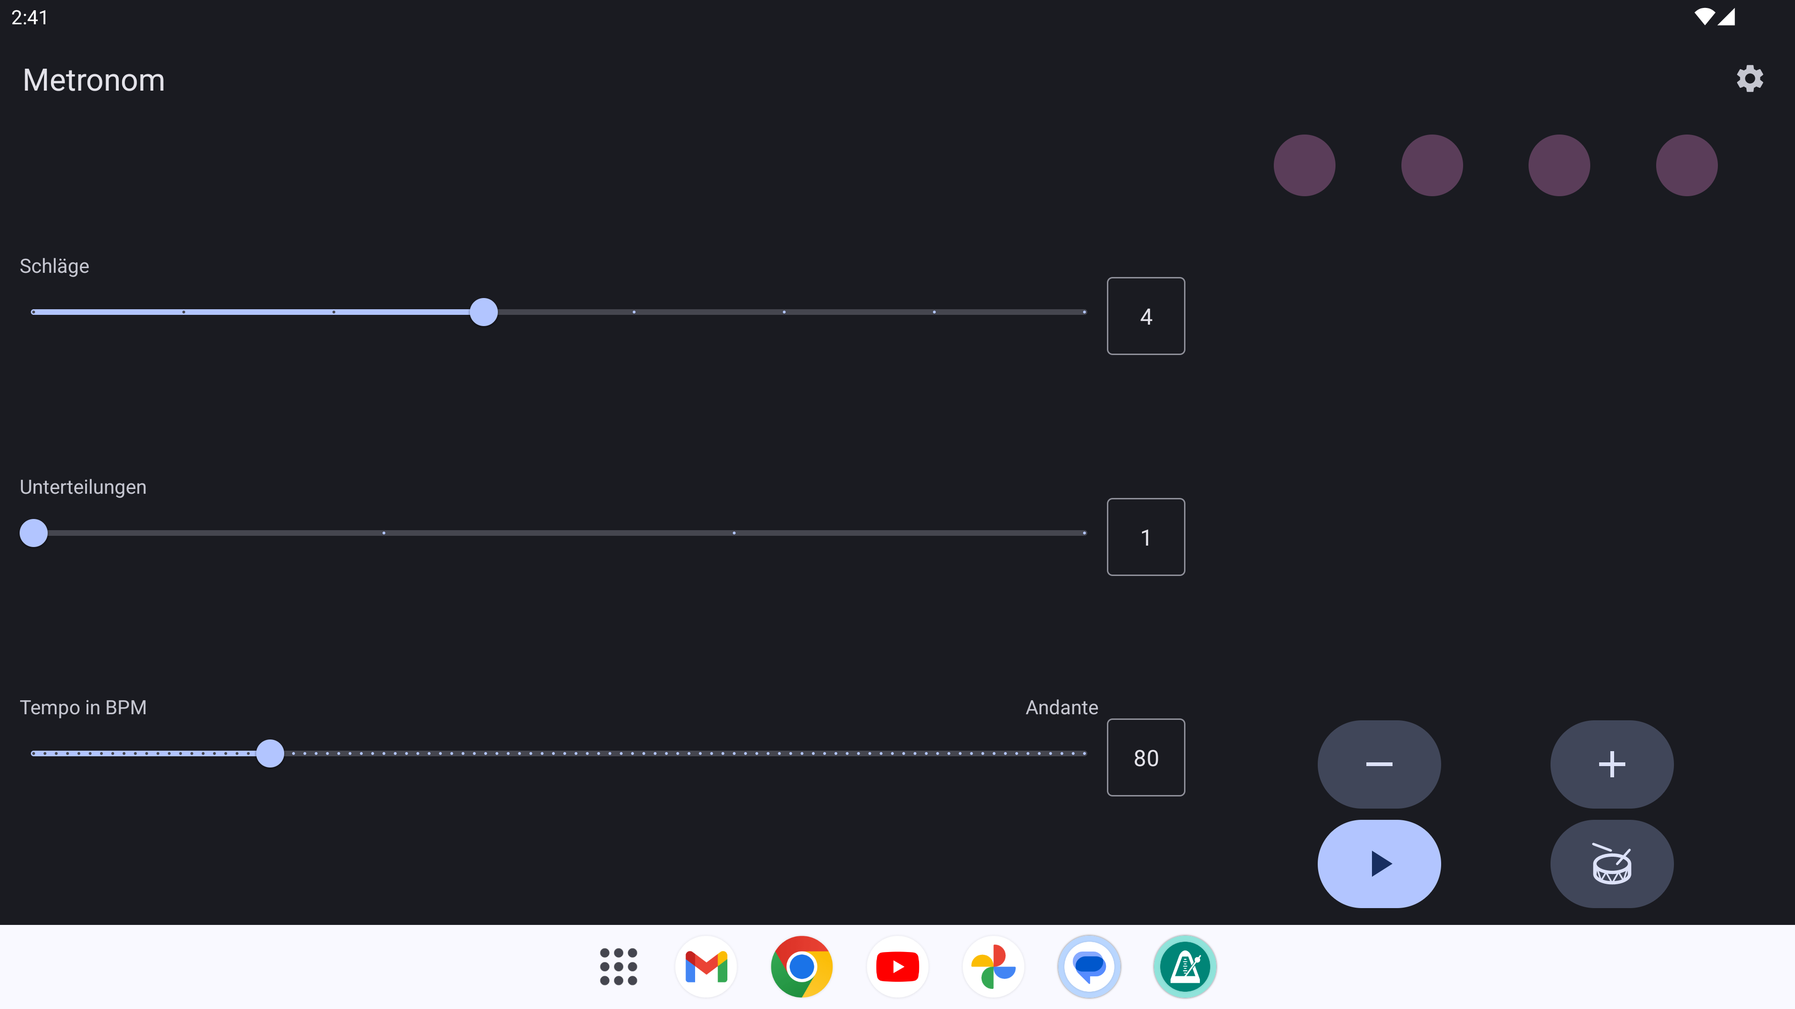Image resolution: width=1795 pixels, height=1009 pixels.
Task: Decrease tempo with the minus button
Action: pyautogui.click(x=1379, y=764)
